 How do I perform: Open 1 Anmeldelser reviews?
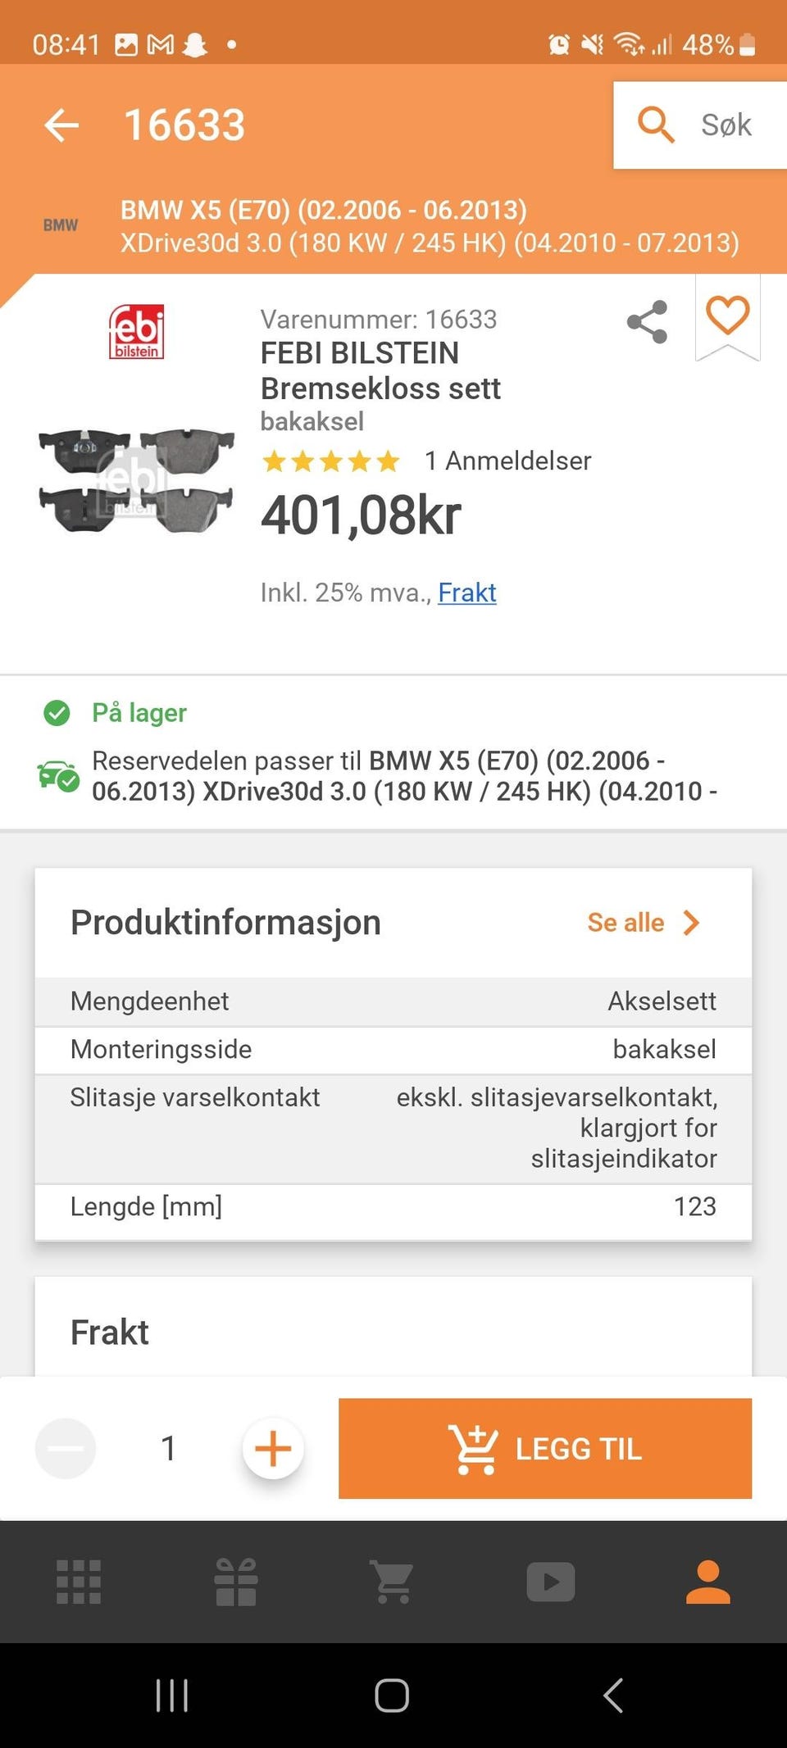point(507,461)
